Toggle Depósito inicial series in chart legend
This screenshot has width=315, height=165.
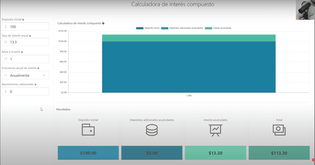[x=148, y=28]
